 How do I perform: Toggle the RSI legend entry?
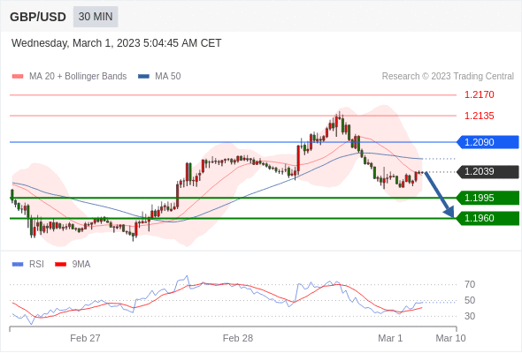(x=28, y=265)
